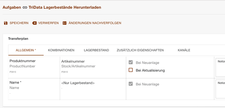The height and width of the screenshot is (108, 225).
Task: Click SPEICHERN button label
Action: (x=19, y=23)
